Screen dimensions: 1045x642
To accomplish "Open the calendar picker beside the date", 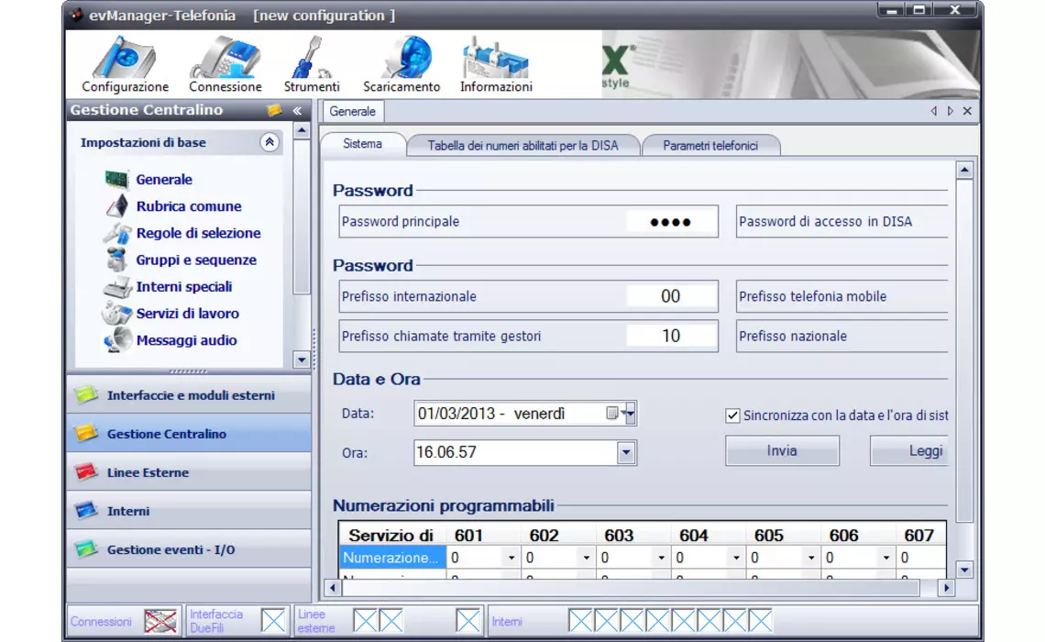I will pos(612,414).
